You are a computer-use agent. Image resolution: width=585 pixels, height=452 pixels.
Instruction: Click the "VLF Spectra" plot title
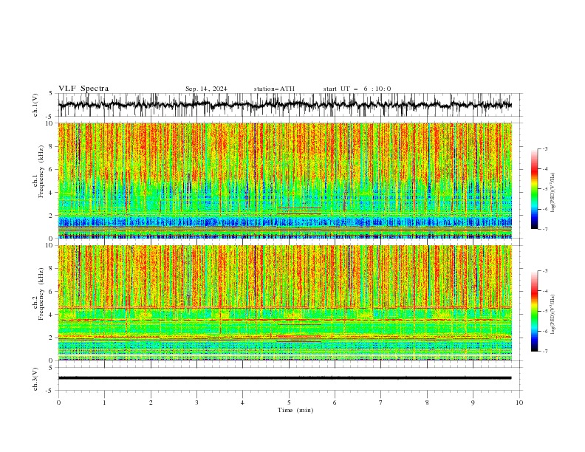[x=83, y=89]
